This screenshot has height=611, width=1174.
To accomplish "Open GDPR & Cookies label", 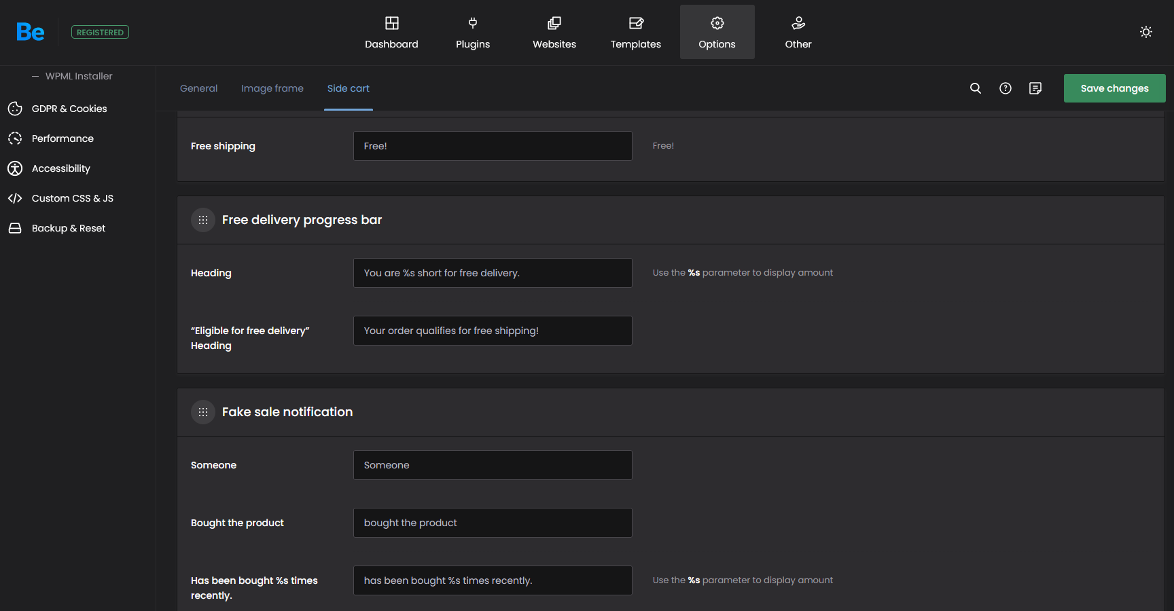I will (69, 109).
